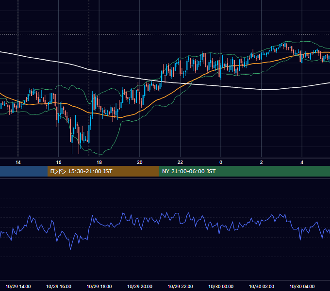Screen dimensions: 330x291
Task: Click the 10/29 22:00 timestamp label
Action: (180, 286)
